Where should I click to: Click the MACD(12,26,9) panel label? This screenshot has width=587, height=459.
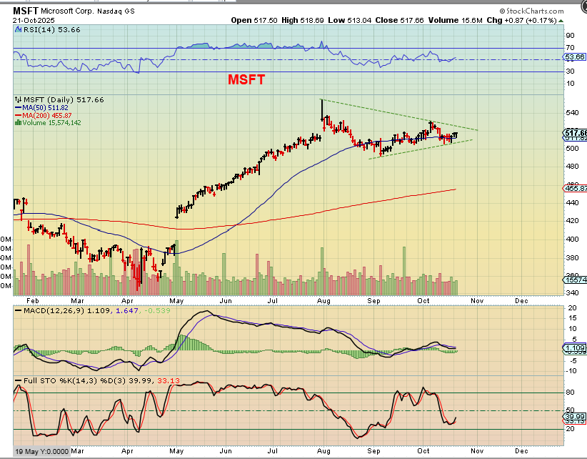coord(54,310)
